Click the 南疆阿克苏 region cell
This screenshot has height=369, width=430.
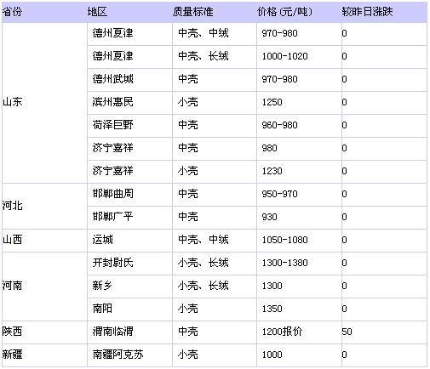129,355
